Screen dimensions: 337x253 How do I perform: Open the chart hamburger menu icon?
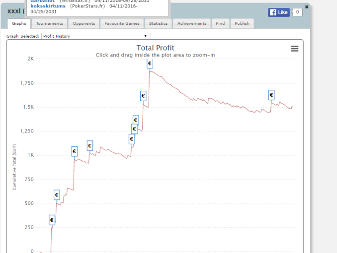[294, 49]
